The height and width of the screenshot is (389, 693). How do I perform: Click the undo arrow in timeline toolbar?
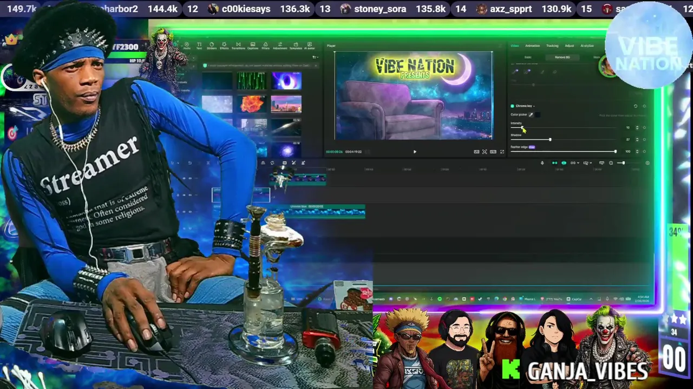point(190,163)
